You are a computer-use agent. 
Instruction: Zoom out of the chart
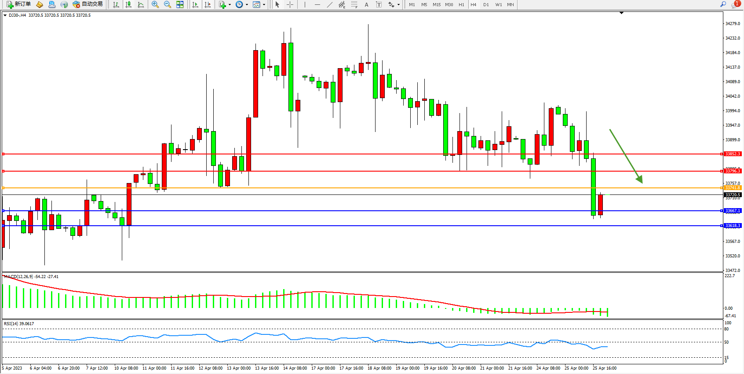point(168,4)
